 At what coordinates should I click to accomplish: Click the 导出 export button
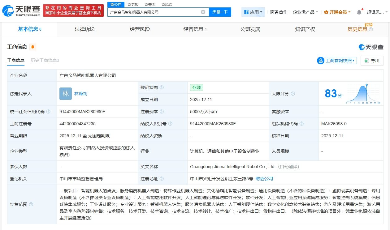372,61
